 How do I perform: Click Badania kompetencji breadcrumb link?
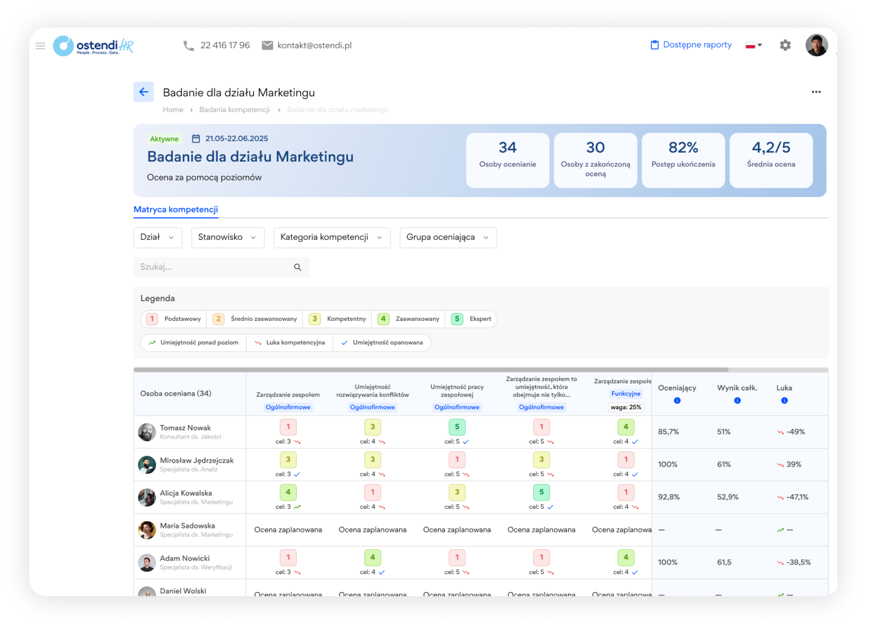click(234, 110)
